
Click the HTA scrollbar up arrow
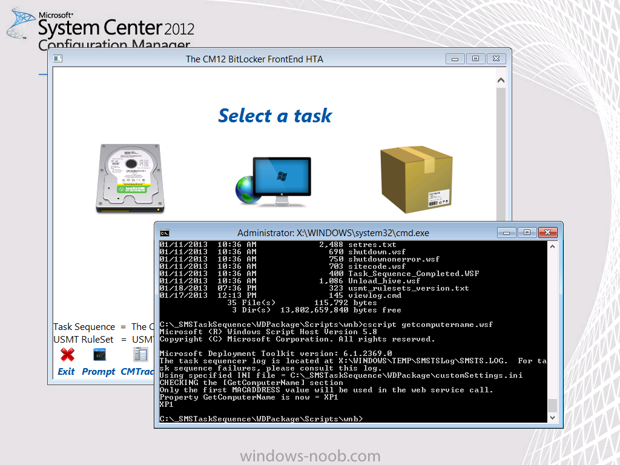pos(501,81)
